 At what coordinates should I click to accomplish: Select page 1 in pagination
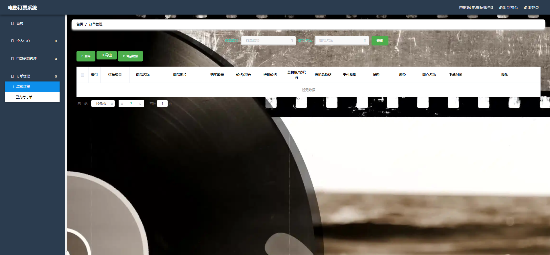point(131,103)
